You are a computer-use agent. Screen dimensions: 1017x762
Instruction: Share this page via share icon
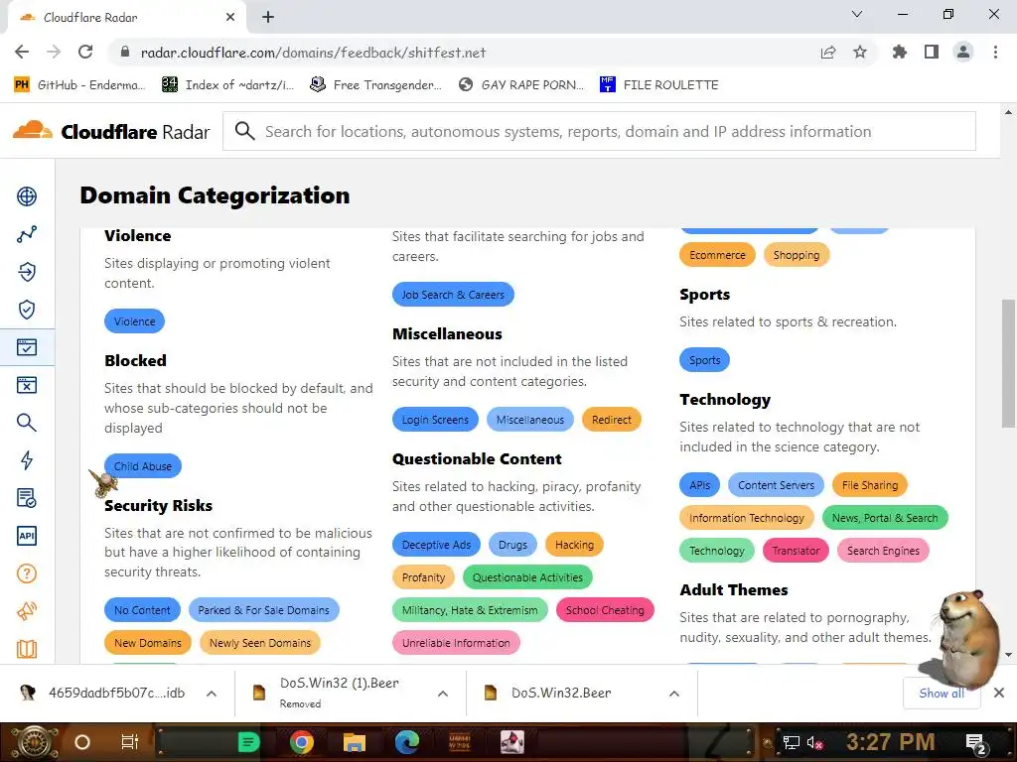tap(828, 52)
